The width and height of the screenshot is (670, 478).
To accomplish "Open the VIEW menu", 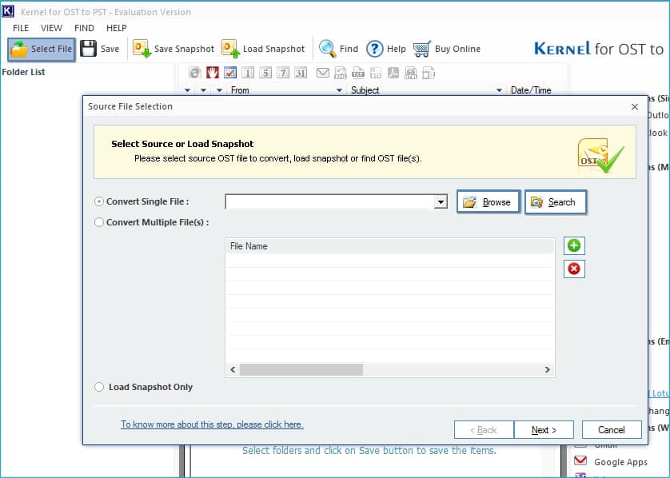I will click(x=51, y=28).
